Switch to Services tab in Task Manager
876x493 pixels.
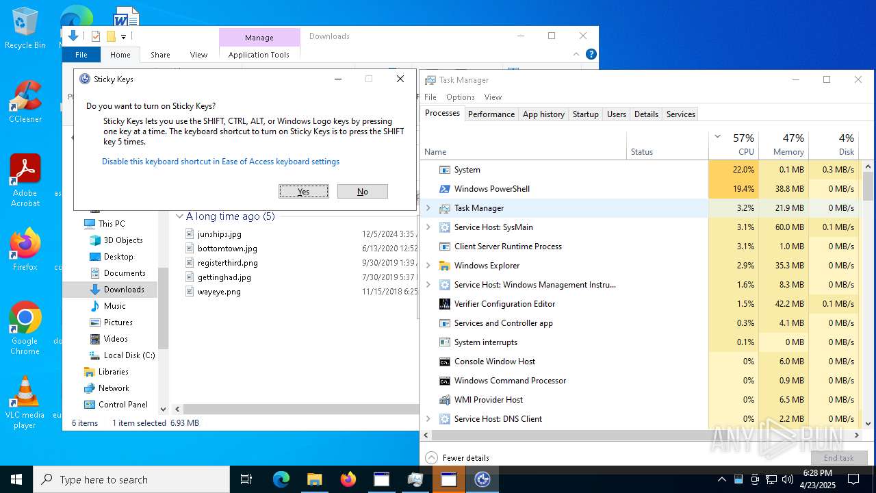(680, 114)
